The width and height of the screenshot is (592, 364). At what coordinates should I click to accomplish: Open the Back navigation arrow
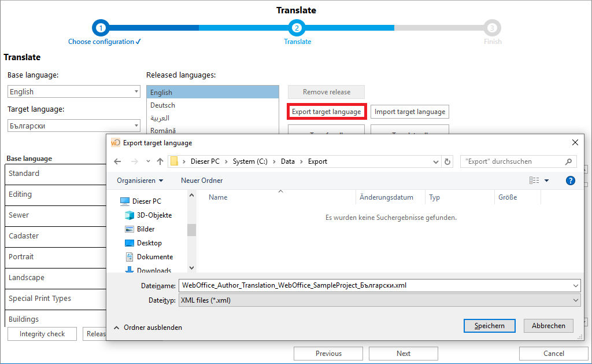(x=116, y=161)
